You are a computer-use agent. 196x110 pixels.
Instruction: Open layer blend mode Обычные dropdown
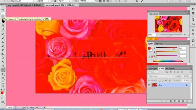point(161,76)
